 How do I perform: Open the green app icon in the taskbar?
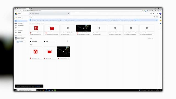coord(55,90)
